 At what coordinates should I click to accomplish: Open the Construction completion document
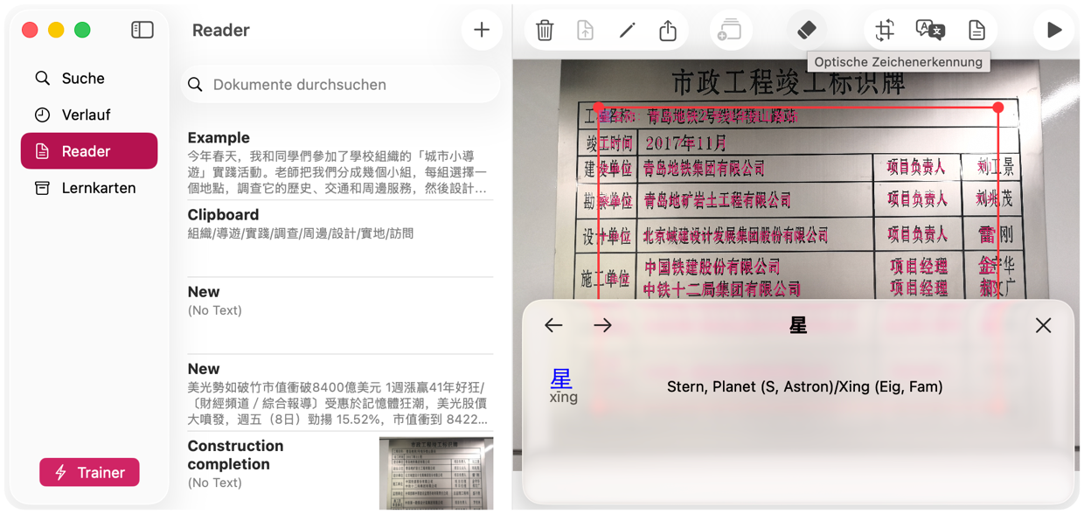pos(340,472)
